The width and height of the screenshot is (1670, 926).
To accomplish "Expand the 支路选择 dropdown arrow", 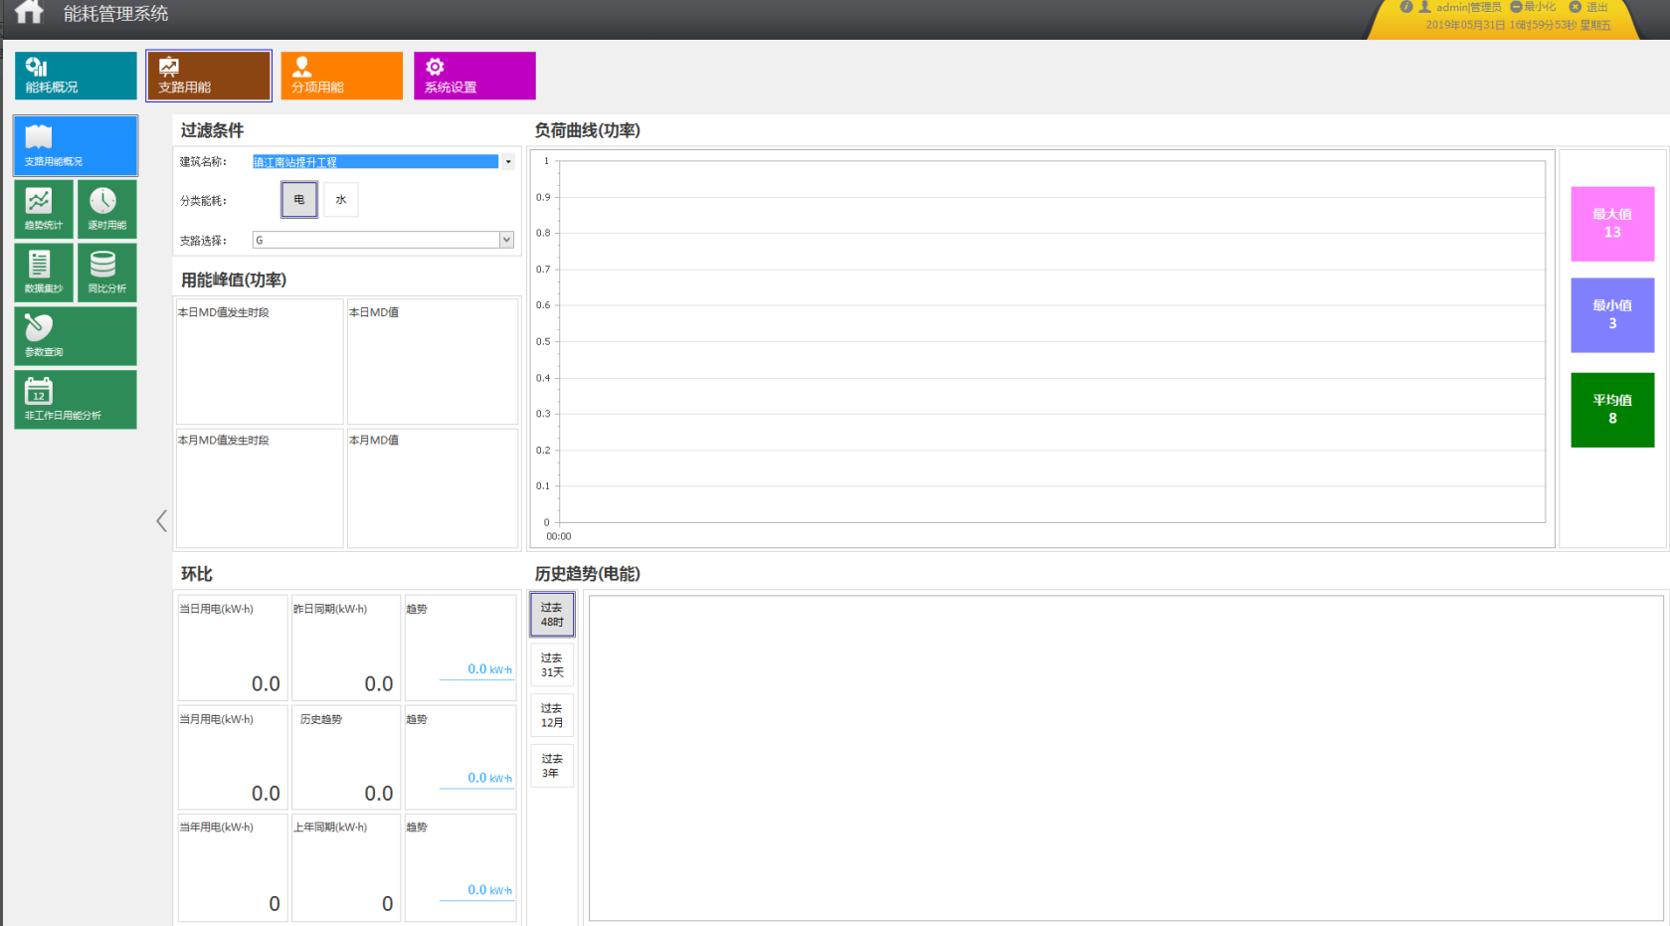I will (x=506, y=240).
